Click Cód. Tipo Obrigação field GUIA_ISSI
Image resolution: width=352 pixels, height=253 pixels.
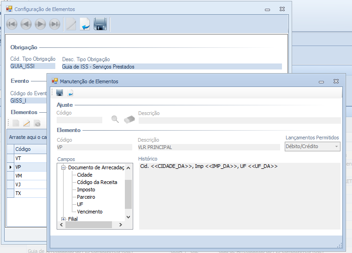point(33,66)
